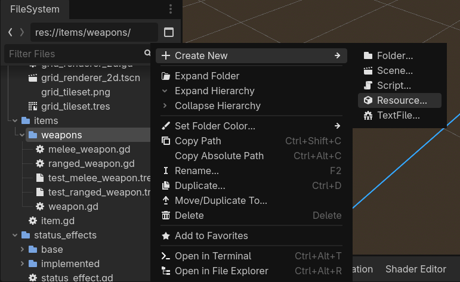Image resolution: width=460 pixels, height=282 pixels.
Task: Click the star icon for Add to Favorites
Action: pos(166,235)
